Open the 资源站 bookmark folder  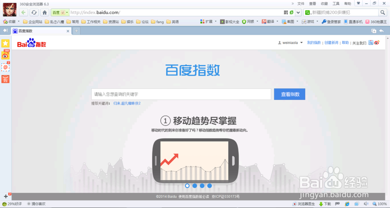(x=111, y=22)
